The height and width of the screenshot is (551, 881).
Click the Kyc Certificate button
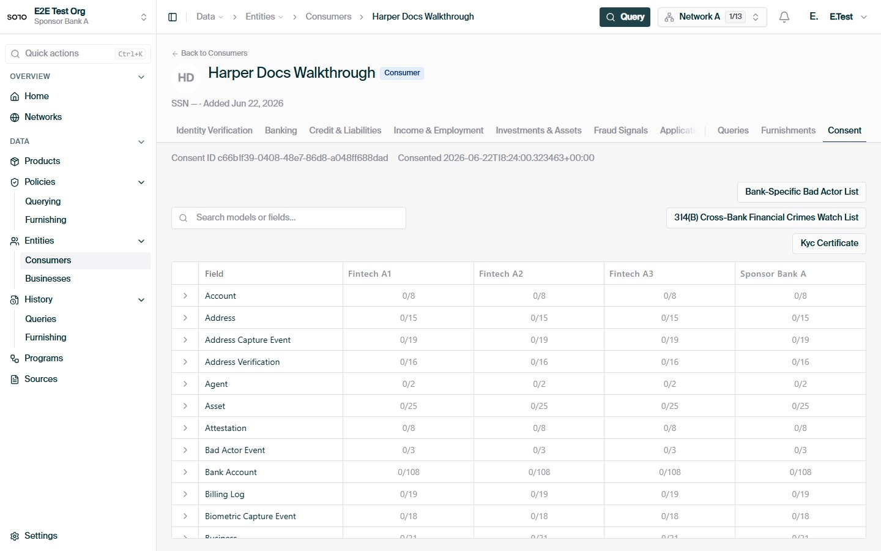coord(829,243)
